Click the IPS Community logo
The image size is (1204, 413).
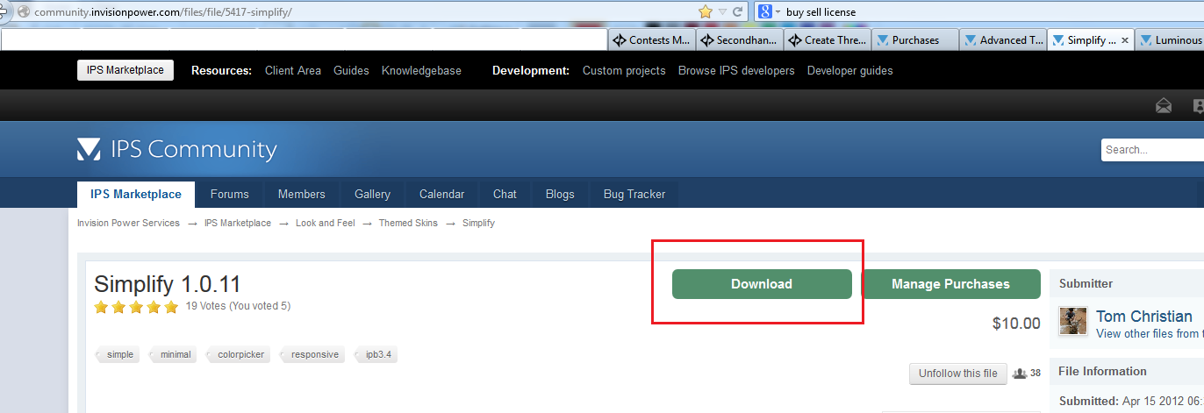tap(177, 150)
